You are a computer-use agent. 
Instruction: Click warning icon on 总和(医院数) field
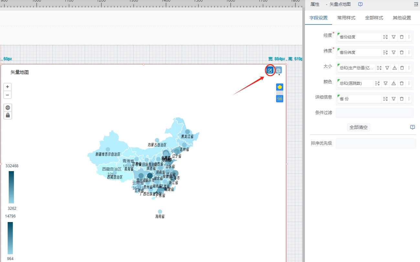pos(393,83)
